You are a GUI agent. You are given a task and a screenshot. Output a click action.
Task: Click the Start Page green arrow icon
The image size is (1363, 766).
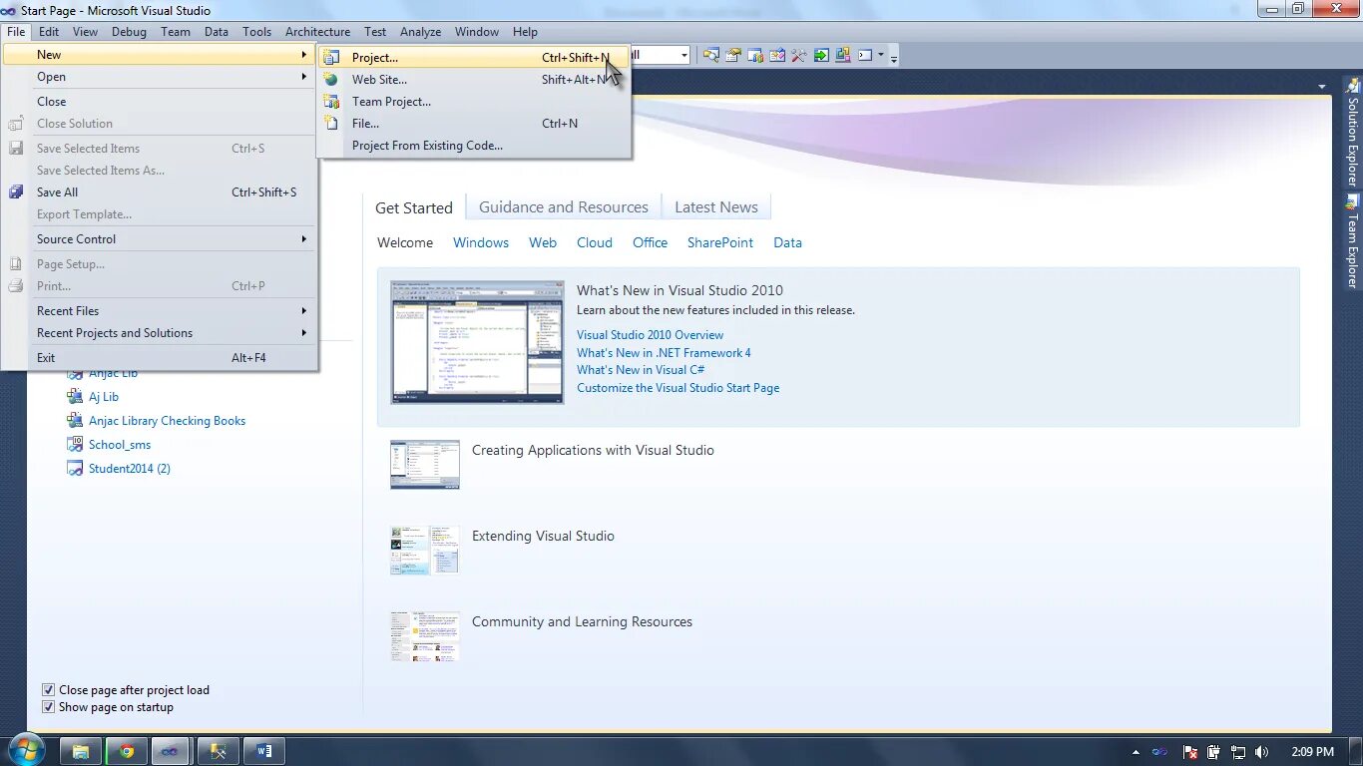821,55
